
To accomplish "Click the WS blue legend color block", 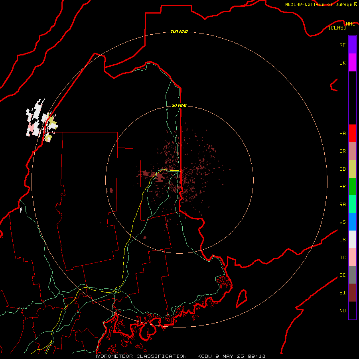I will (x=352, y=222).
